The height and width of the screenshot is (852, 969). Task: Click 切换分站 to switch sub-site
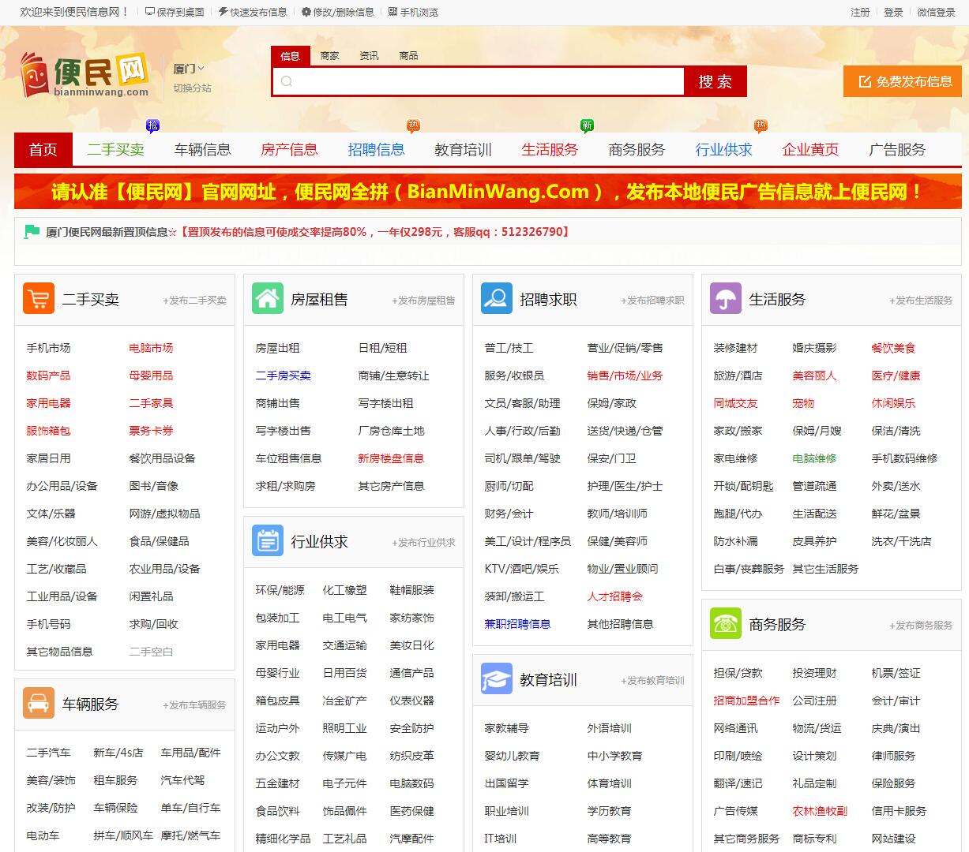(x=192, y=88)
